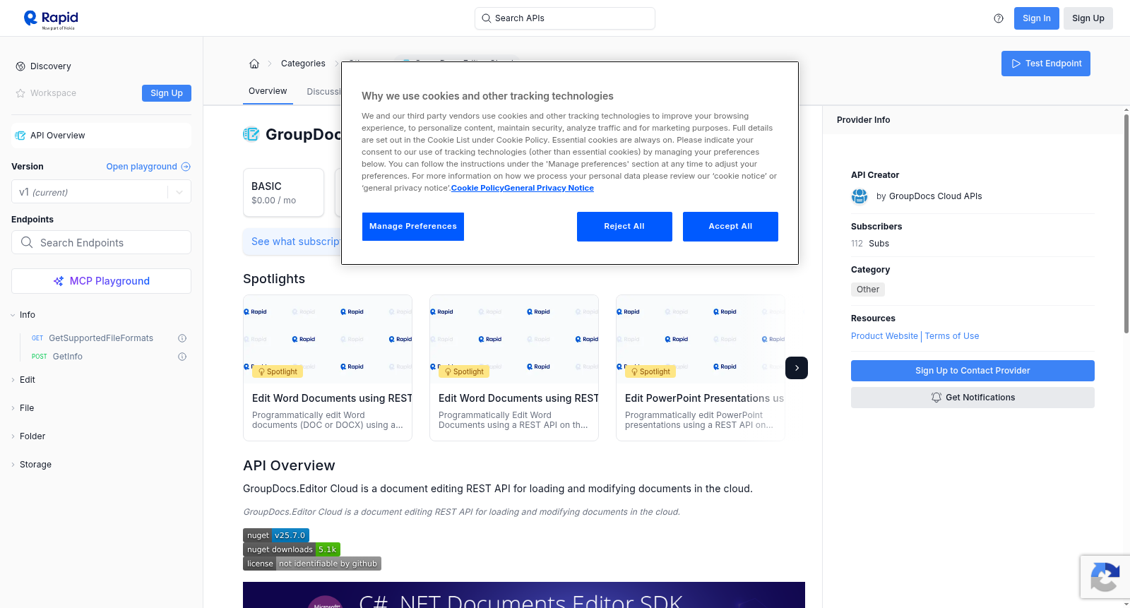Click the Get Notifications button

(x=973, y=398)
